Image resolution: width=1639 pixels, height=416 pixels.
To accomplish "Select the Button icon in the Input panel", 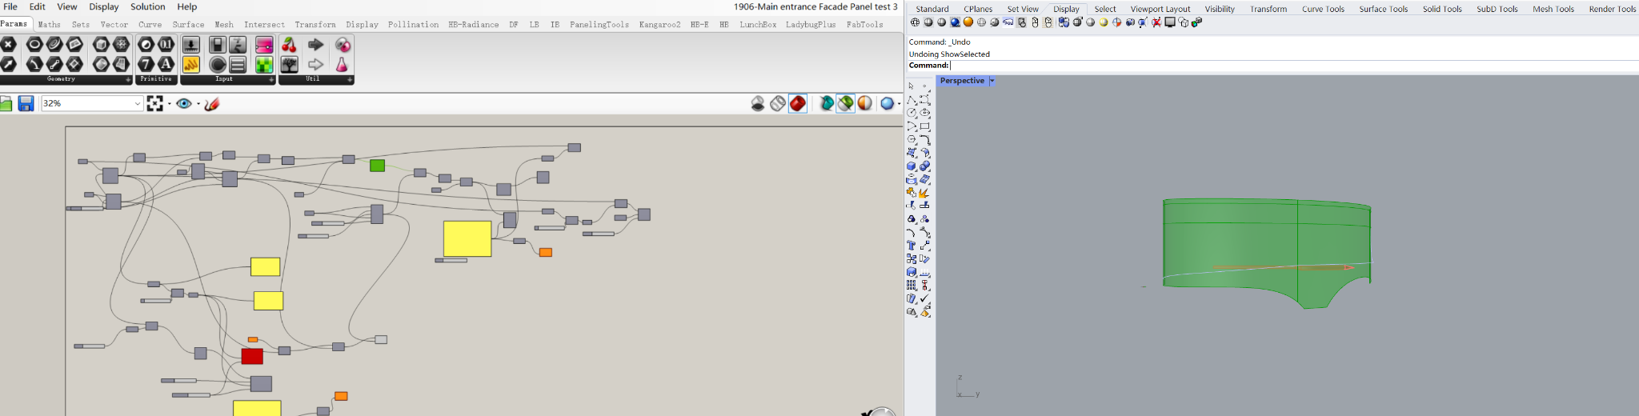I will 218,65.
